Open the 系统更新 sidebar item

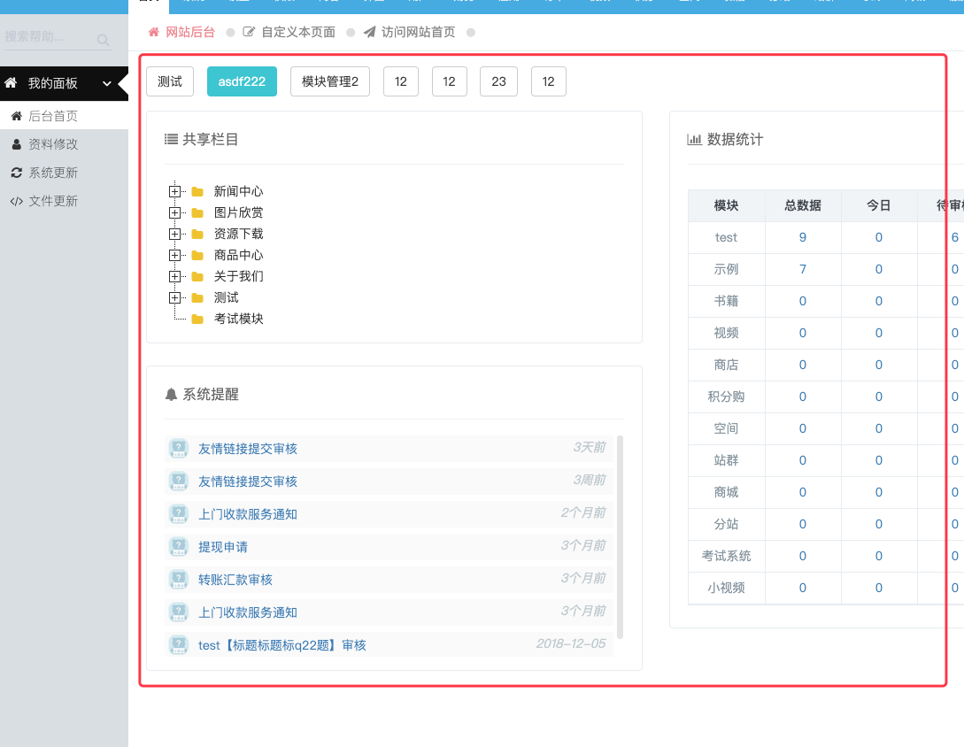pyautogui.click(x=64, y=173)
